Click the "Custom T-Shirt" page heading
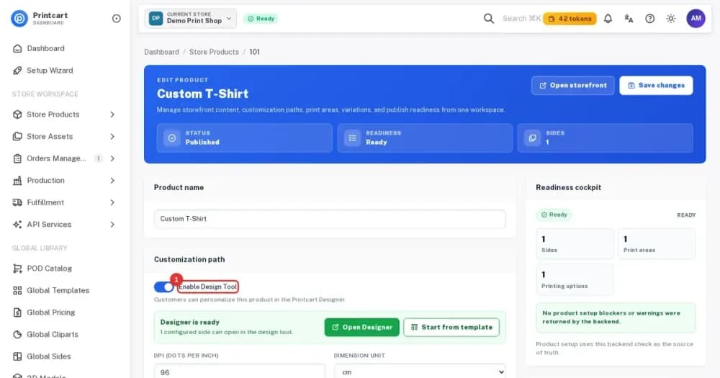This screenshot has width=720, height=378. point(202,94)
